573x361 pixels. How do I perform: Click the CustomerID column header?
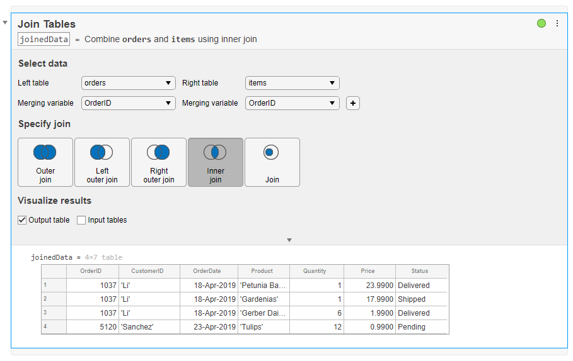pos(149,271)
